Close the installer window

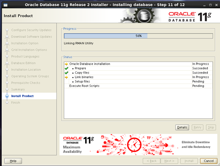point(217,5)
